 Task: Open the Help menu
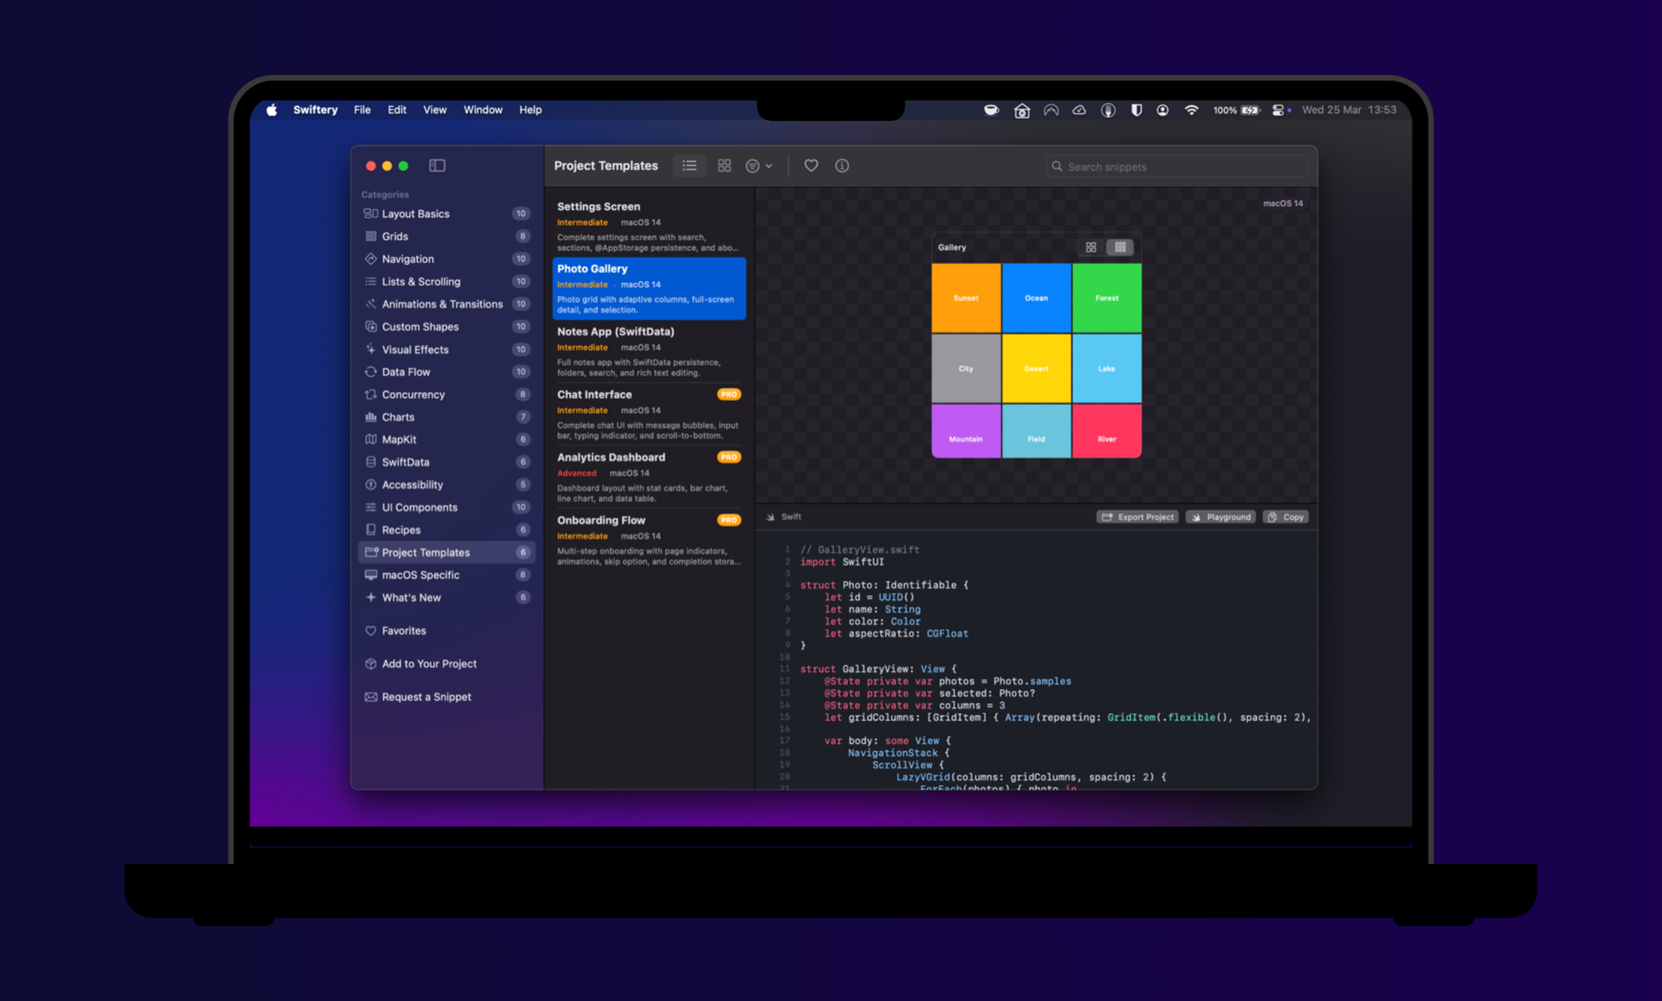(x=530, y=110)
